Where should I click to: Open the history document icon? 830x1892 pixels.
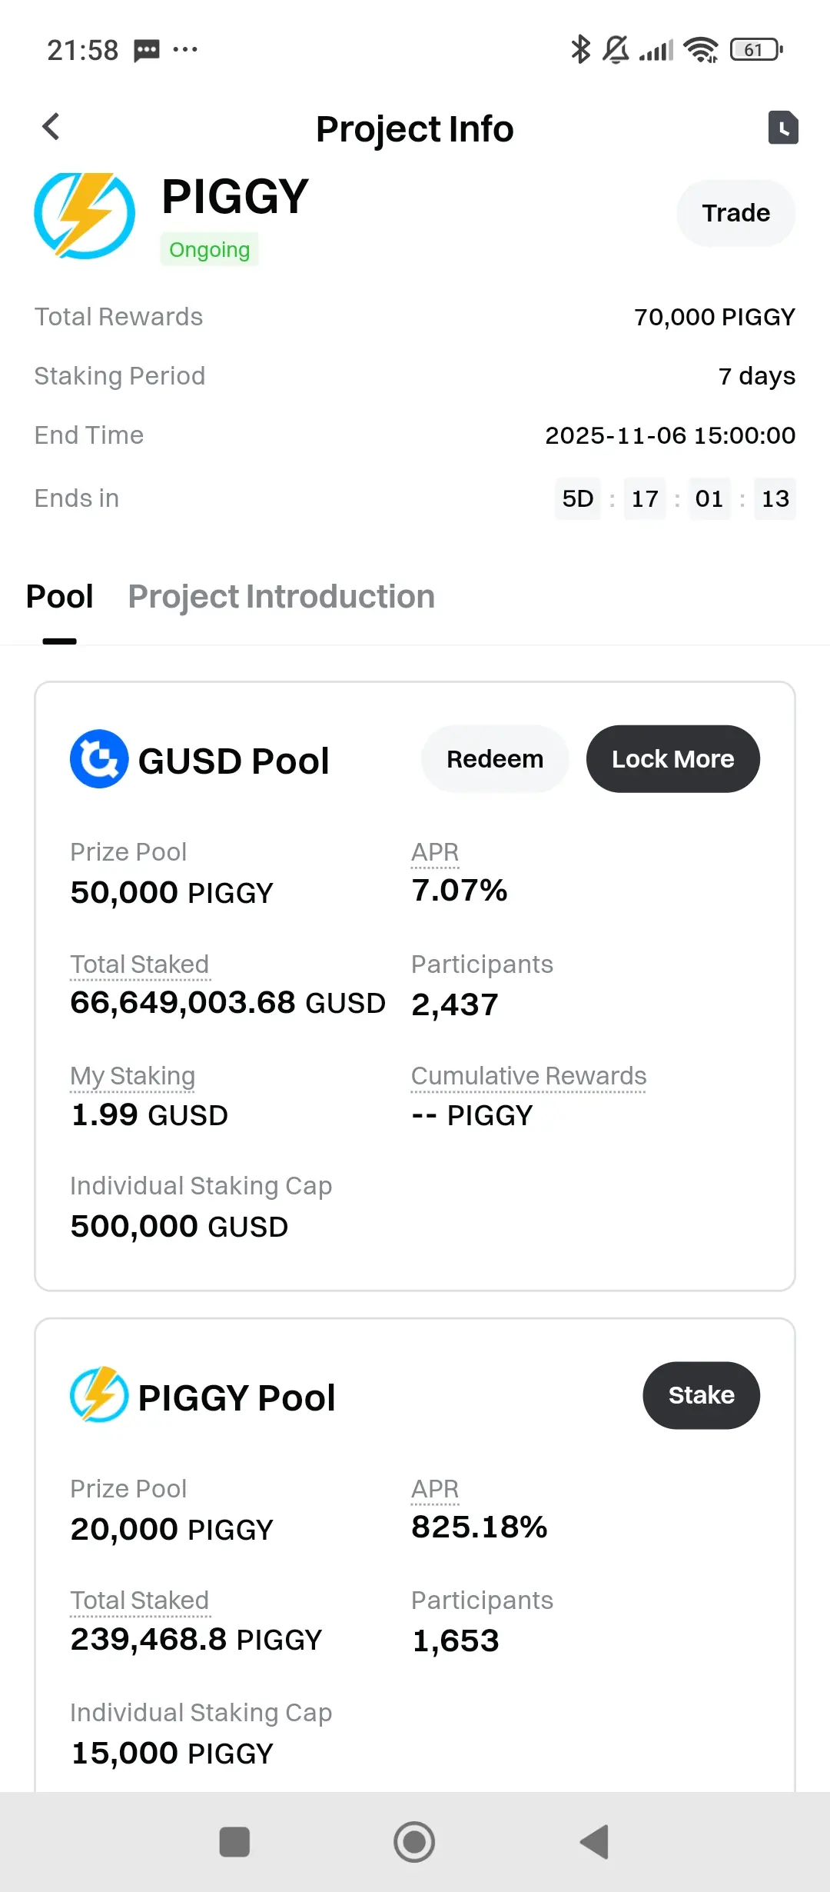tap(783, 128)
